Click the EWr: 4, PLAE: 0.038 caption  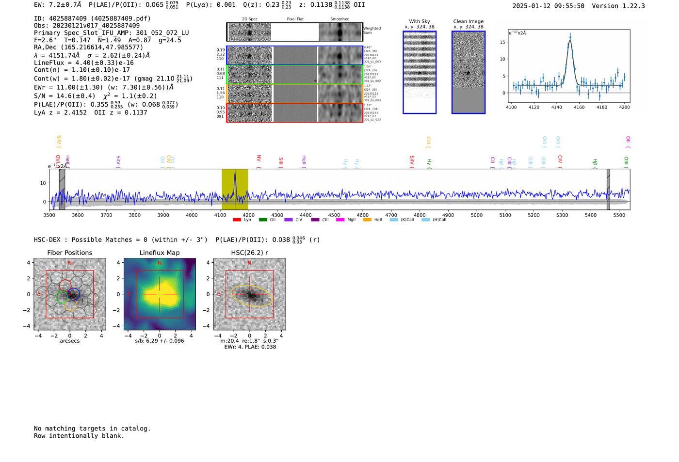coord(250,347)
